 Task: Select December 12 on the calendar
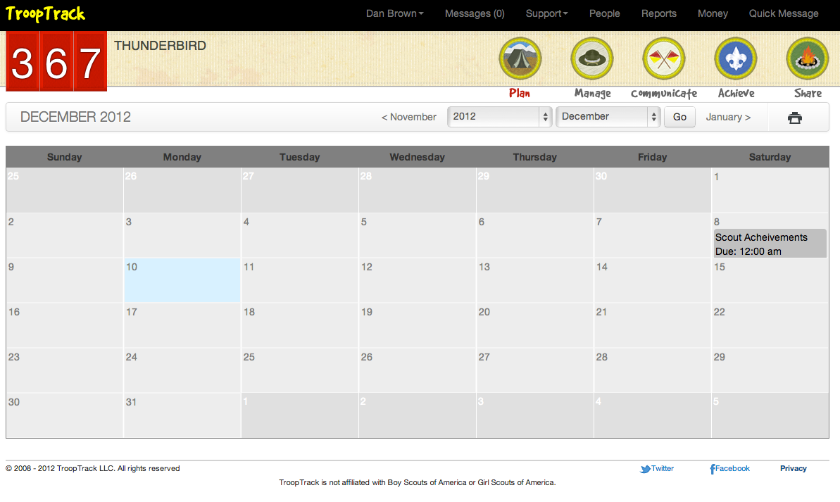tap(418, 280)
